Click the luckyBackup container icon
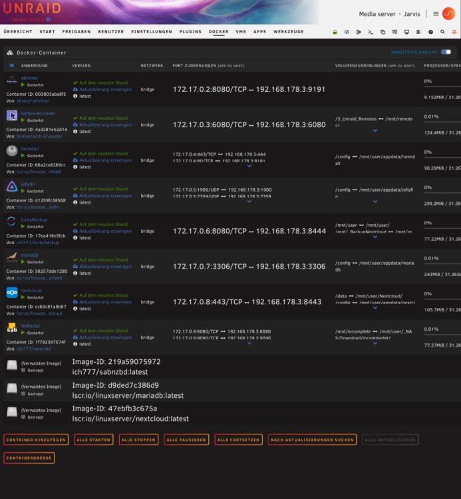This screenshot has height=499, width=461. coord(12,222)
